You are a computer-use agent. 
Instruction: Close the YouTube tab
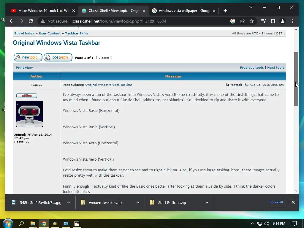point(74,11)
